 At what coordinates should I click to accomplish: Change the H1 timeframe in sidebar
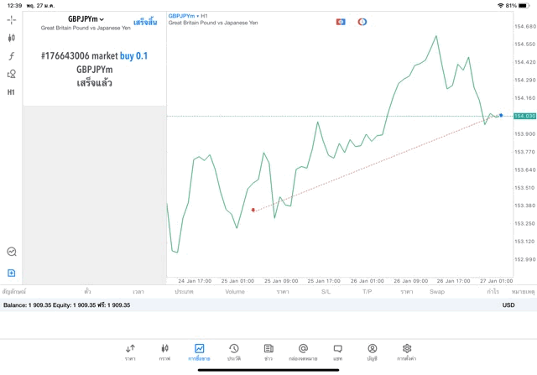(11, 92)
